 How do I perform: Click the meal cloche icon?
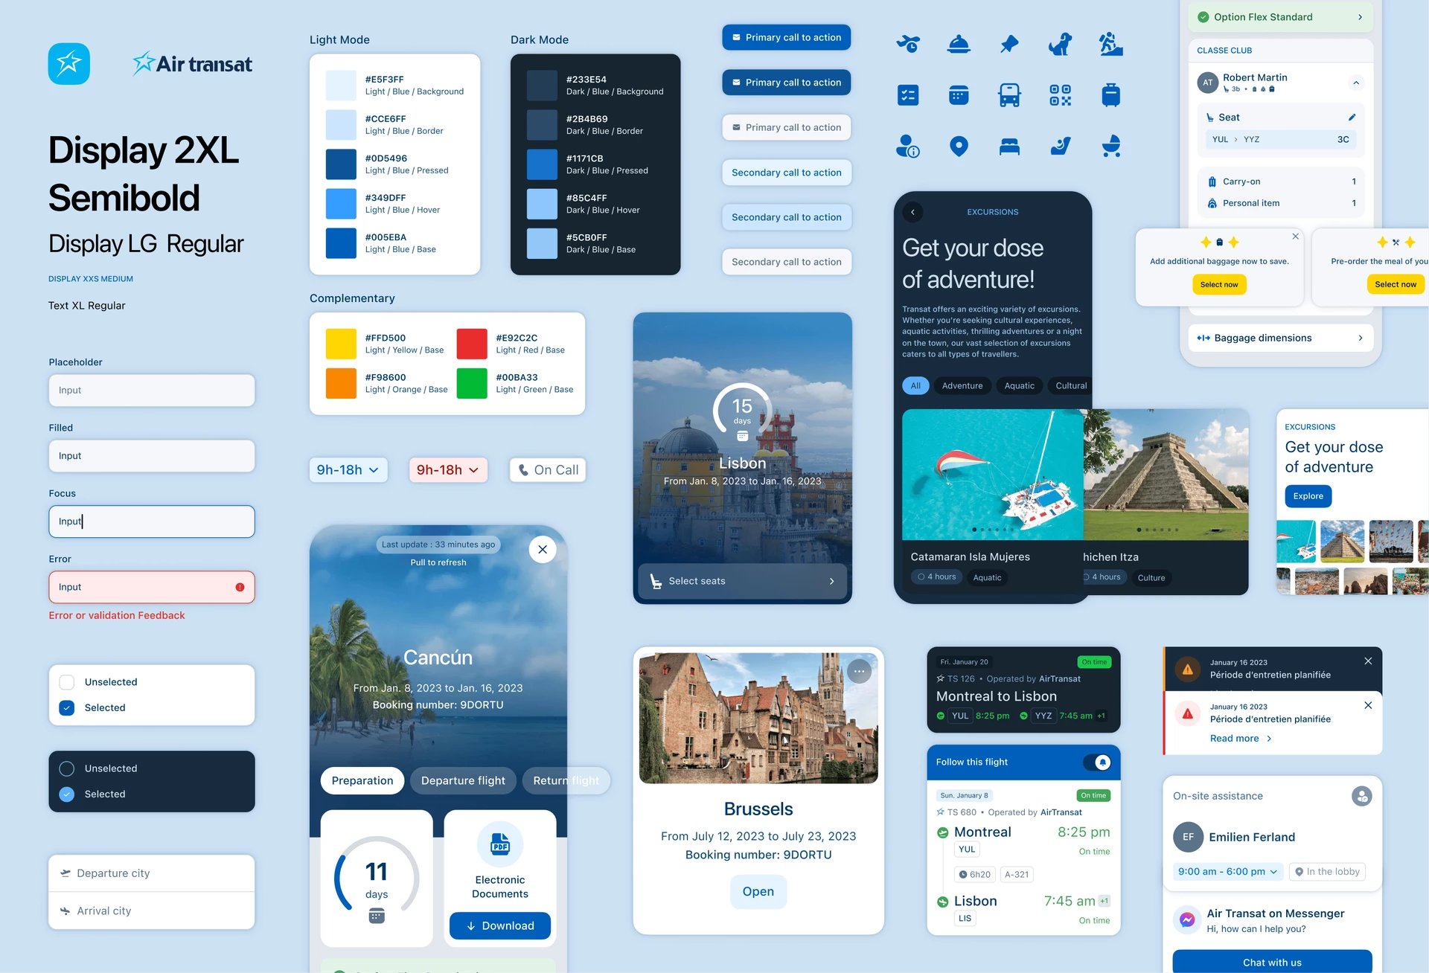coord(959,44)
